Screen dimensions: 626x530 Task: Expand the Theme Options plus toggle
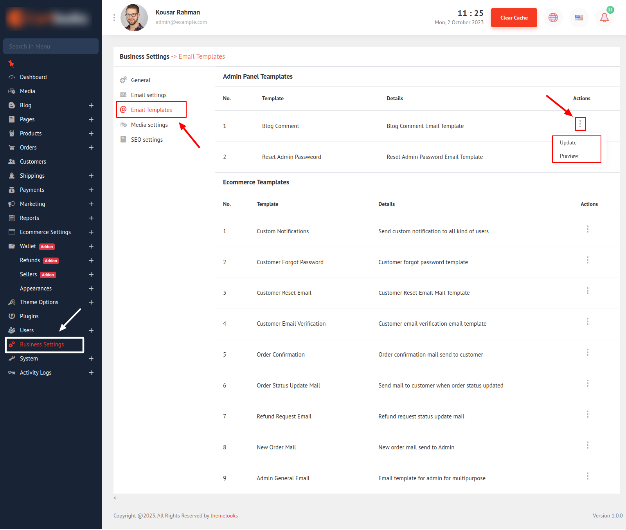(x=91, y=302)
